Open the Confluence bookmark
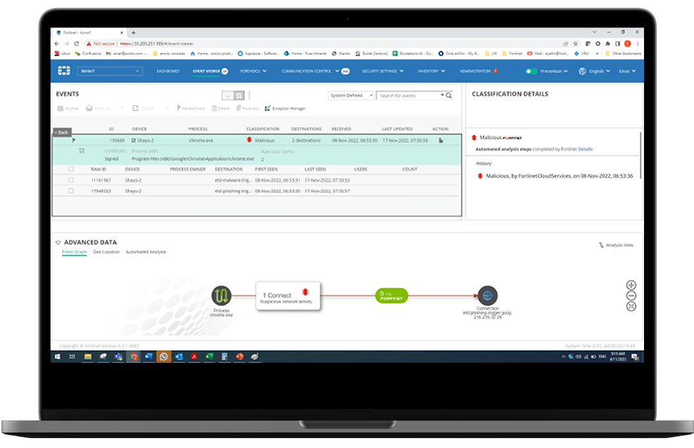This screenshot has height=448, width=694. point(88,53)
